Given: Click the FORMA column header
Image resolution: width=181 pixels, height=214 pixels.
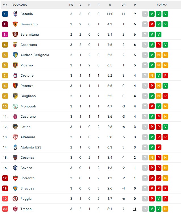Looking at the screenshot, I should click(162, 5).
